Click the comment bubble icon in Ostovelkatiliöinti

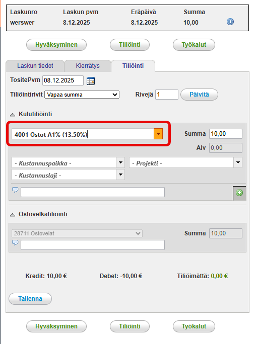tap(15, 242)
